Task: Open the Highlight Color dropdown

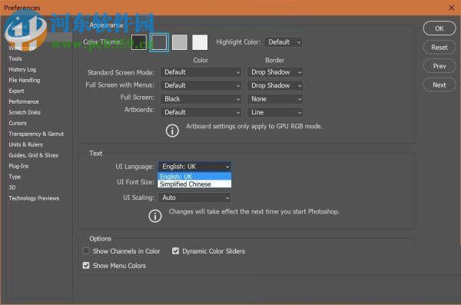Action: click(283, 42)
